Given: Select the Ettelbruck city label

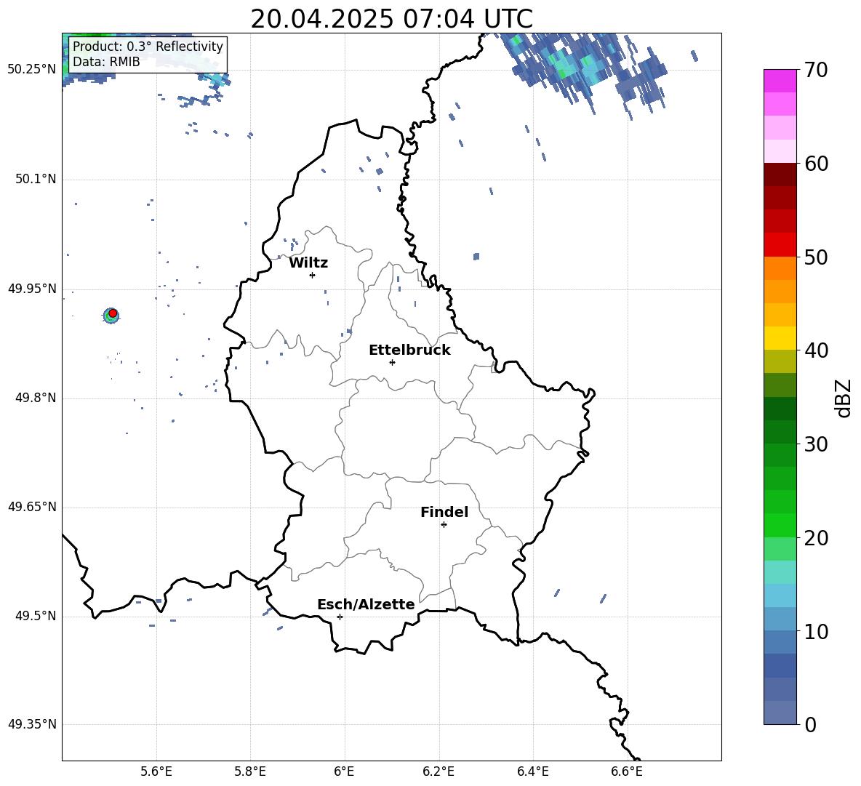Looking at the screenshot, I should (409, 350).
